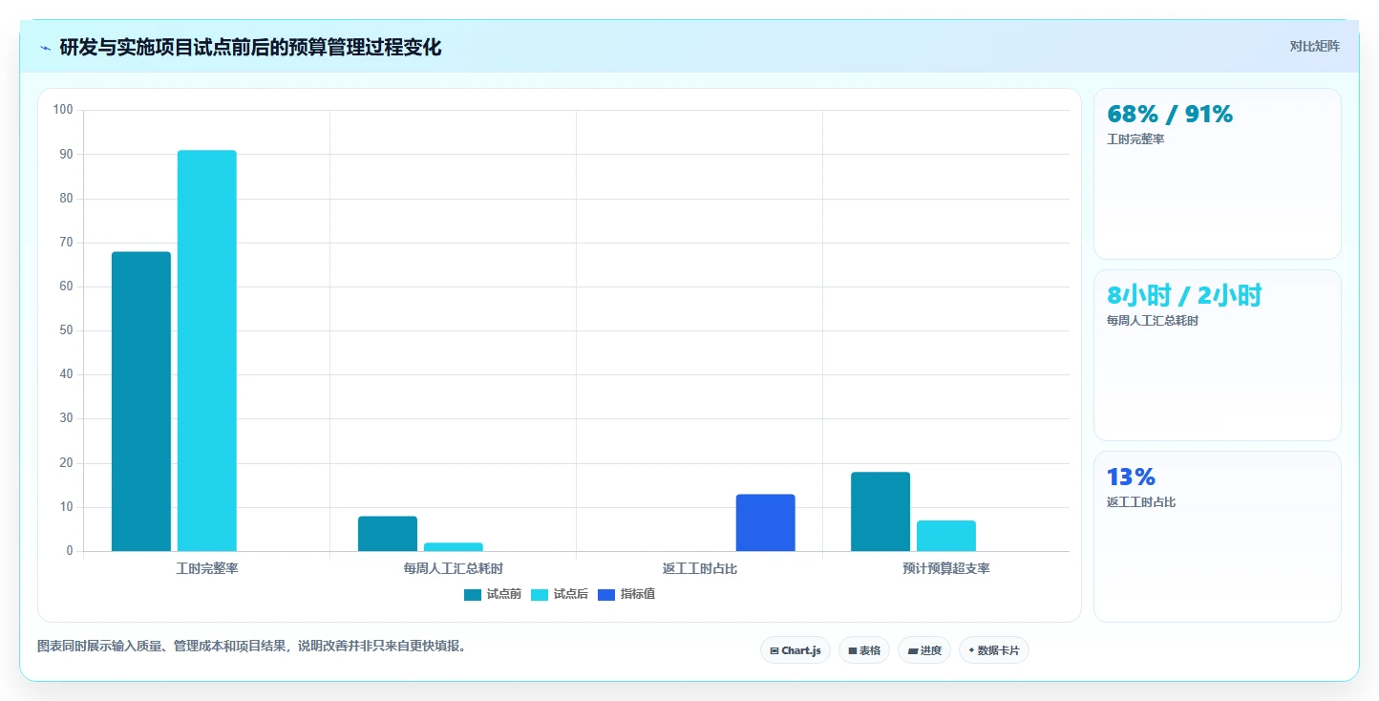Click the 预计预算超支率 x-axis label
This screenshot has width=1379, height=701.
coord(946,568)
